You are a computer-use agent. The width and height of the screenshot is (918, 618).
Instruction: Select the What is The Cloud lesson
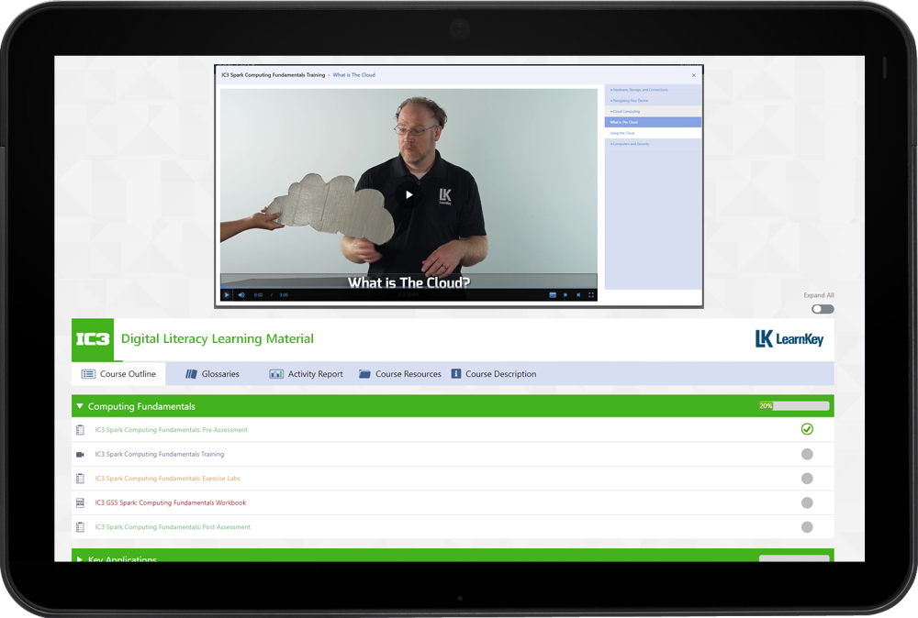(x=653, y=122)
